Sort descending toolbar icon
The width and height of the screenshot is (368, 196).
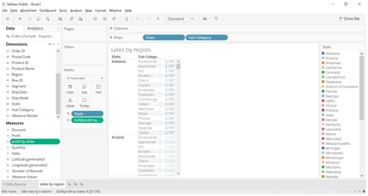114,19
